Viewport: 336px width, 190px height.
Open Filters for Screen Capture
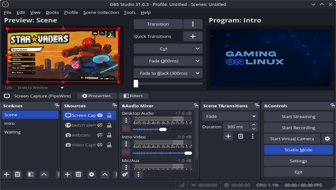pos(133,96)
